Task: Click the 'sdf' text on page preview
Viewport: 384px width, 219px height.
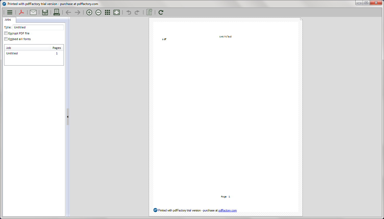Action: click(164, 39)
